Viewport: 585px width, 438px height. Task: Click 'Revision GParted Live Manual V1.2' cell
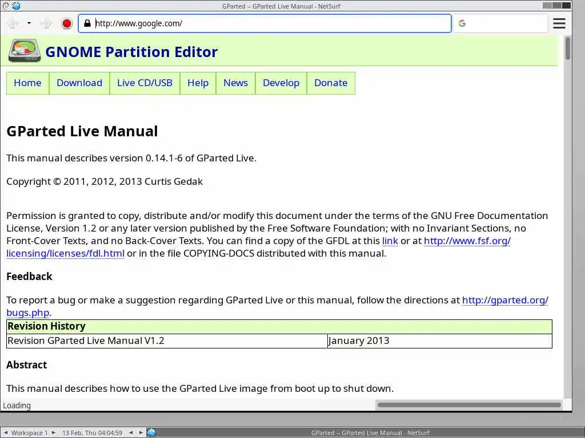[167, 341]
